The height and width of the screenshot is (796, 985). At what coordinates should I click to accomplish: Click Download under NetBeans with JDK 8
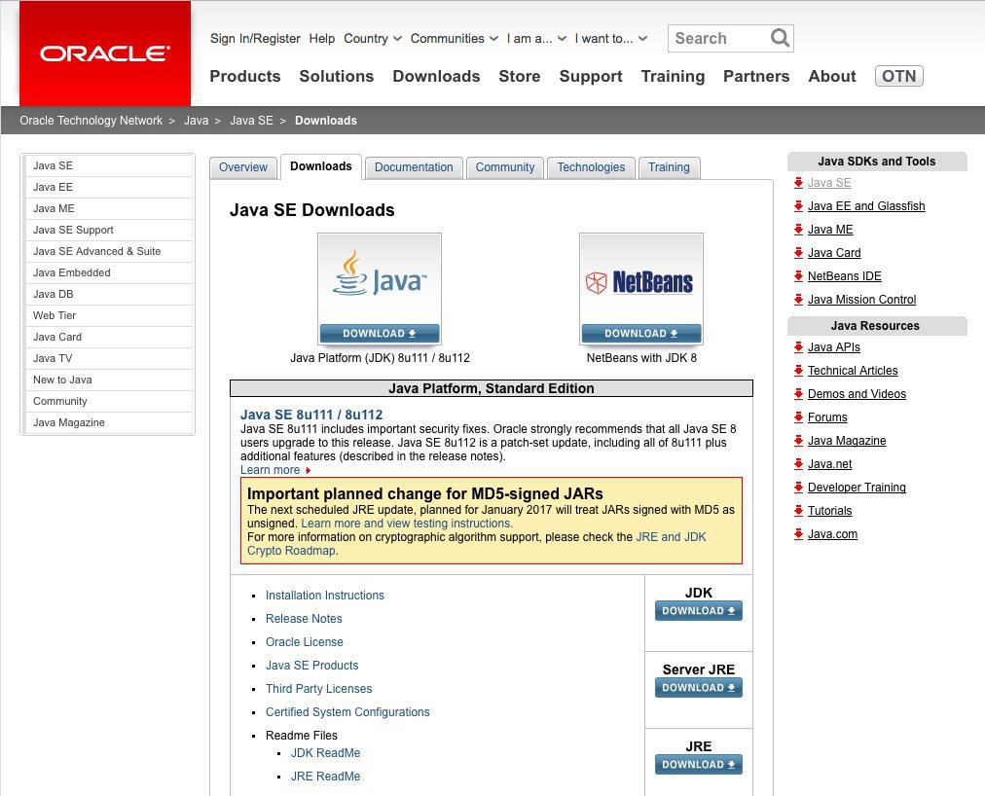click(x=641, y=334)
